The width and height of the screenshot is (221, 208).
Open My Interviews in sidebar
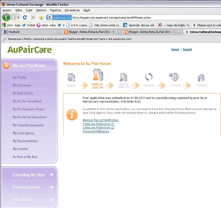click(22, 85)
